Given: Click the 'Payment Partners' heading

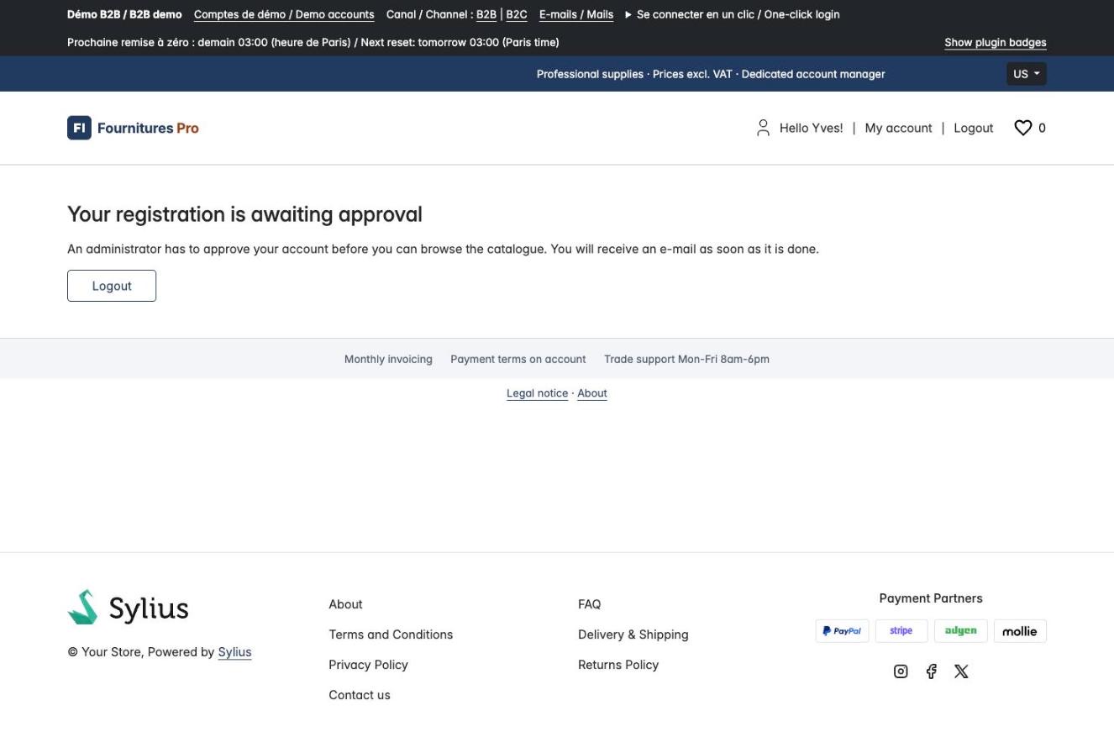Looking at the screenshot, I should tap(931, 598).
